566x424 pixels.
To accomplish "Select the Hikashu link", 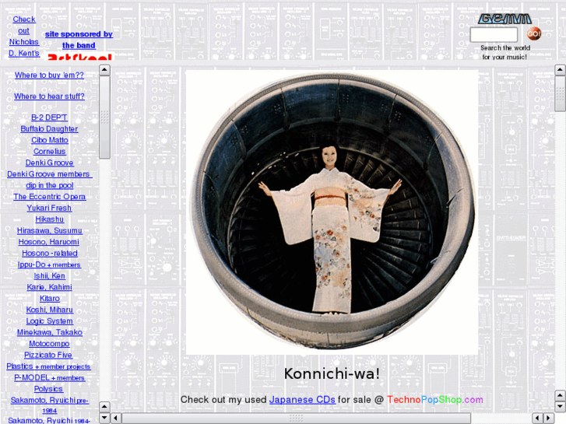I will [x=50, y=219].
